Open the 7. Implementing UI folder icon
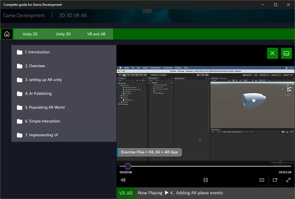Viewport: 295px width, 199px height. click(x=20, y=135)
